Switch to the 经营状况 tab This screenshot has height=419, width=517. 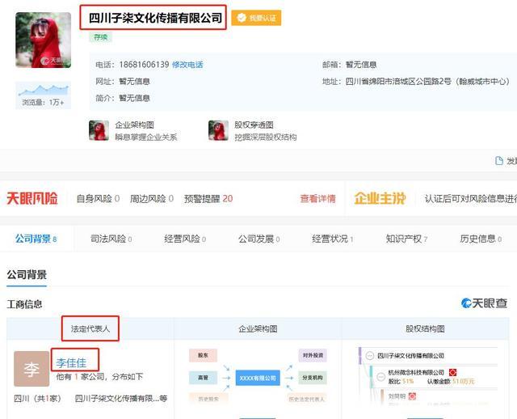(x=333, y=239)
